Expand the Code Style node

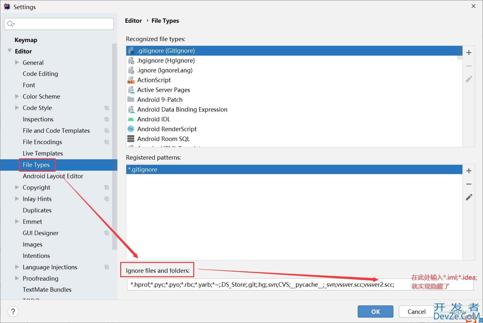click(17, 108)
